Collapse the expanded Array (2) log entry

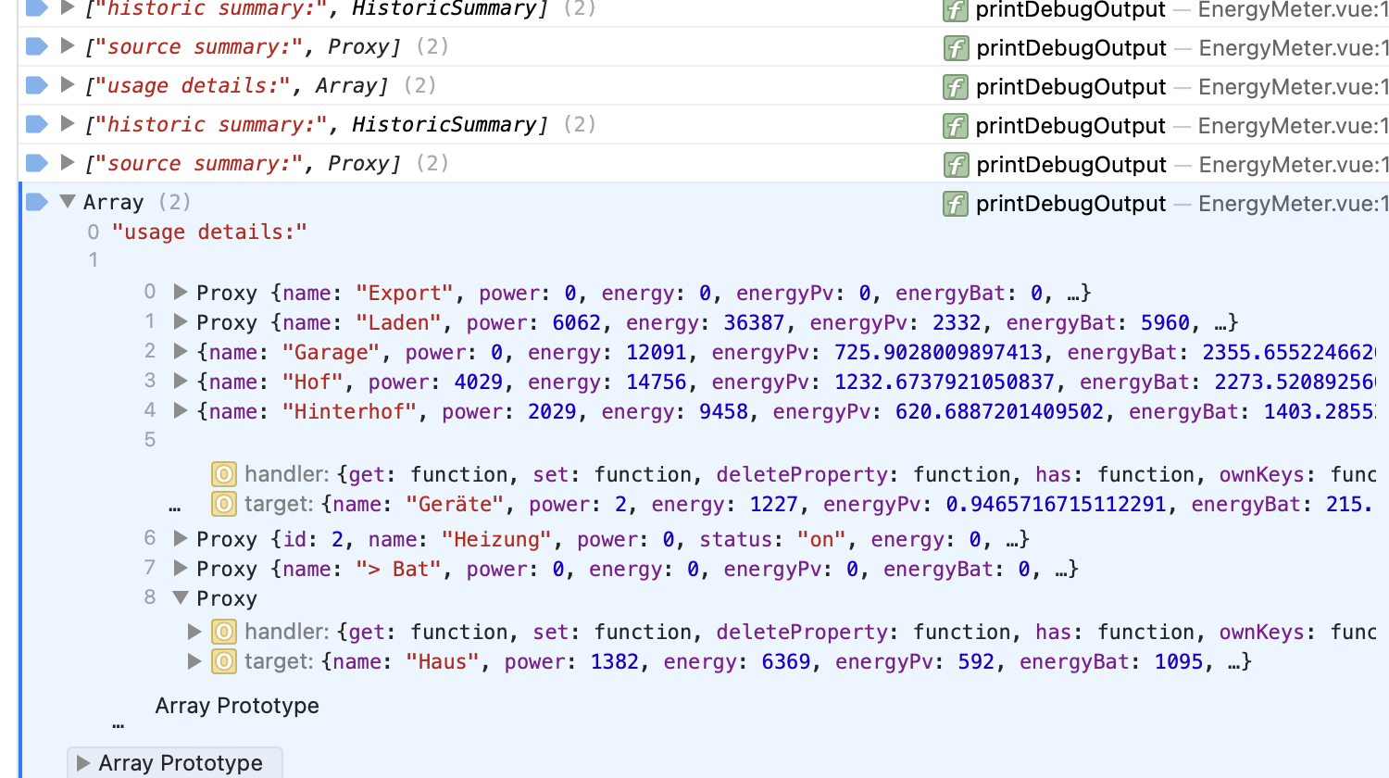[x=67, y=201]
